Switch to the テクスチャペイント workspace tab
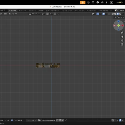 click(x=53, y=11)
